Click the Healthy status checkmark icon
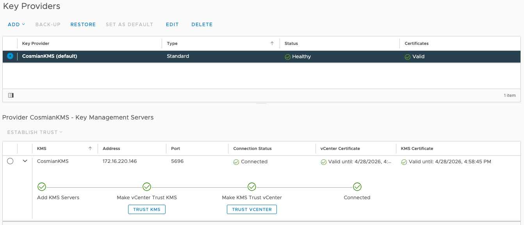The width and height of the screenshot is (524, 225). (288, 57)
